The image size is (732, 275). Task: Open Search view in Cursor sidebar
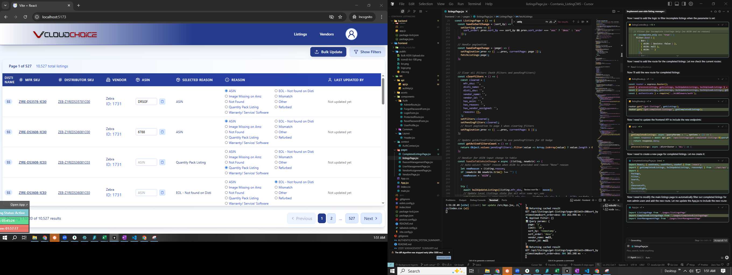click(409, 11)
